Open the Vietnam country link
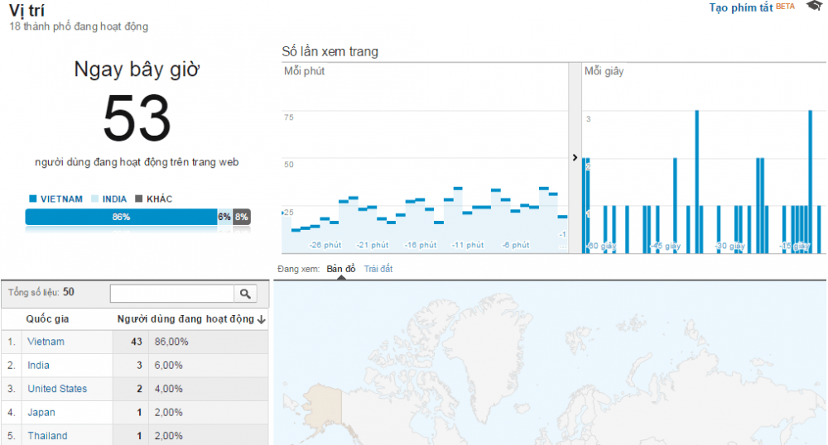This screenshot has height=445, width=828. tap(46, 342)
